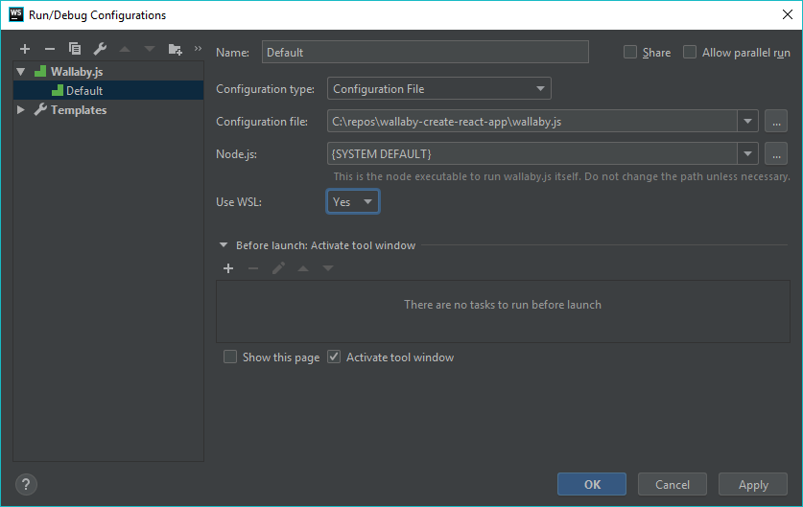
Task: Add a new configuration with plus icon
Action: [x=25, y=49]
